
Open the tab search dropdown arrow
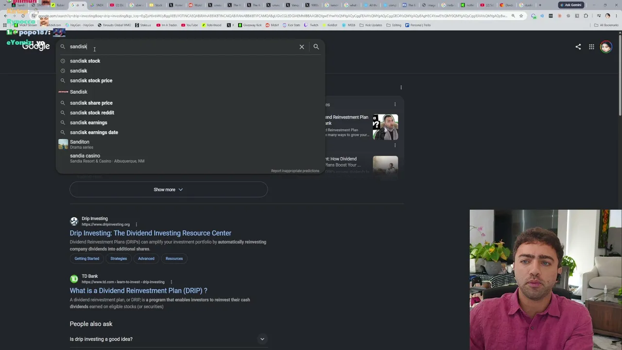coord(6,5)
